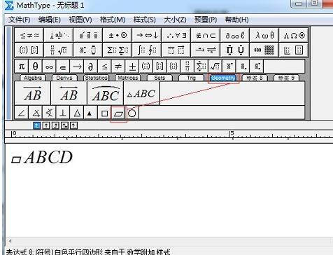Image resolution: width=333 pixels, height=255 pixels.
Task: Insert the black filled triangle symbol
Action: click(x=91, y=113)
